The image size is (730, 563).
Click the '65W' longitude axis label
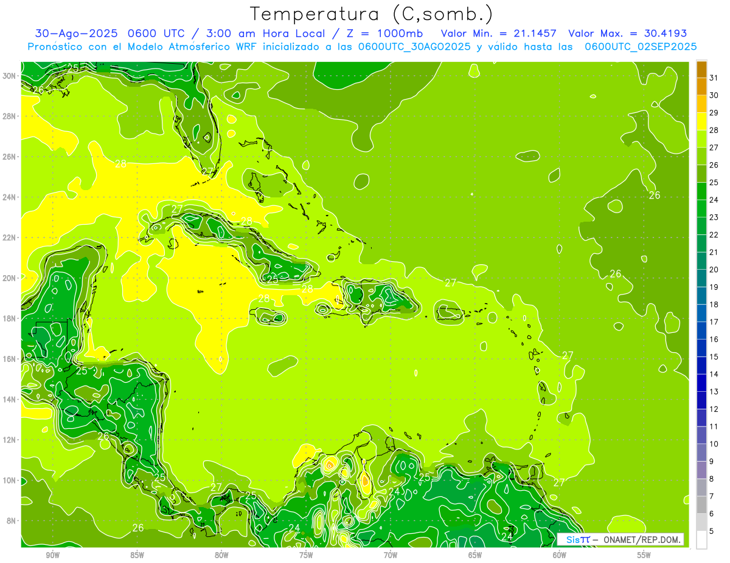click(x=475, y=555)
